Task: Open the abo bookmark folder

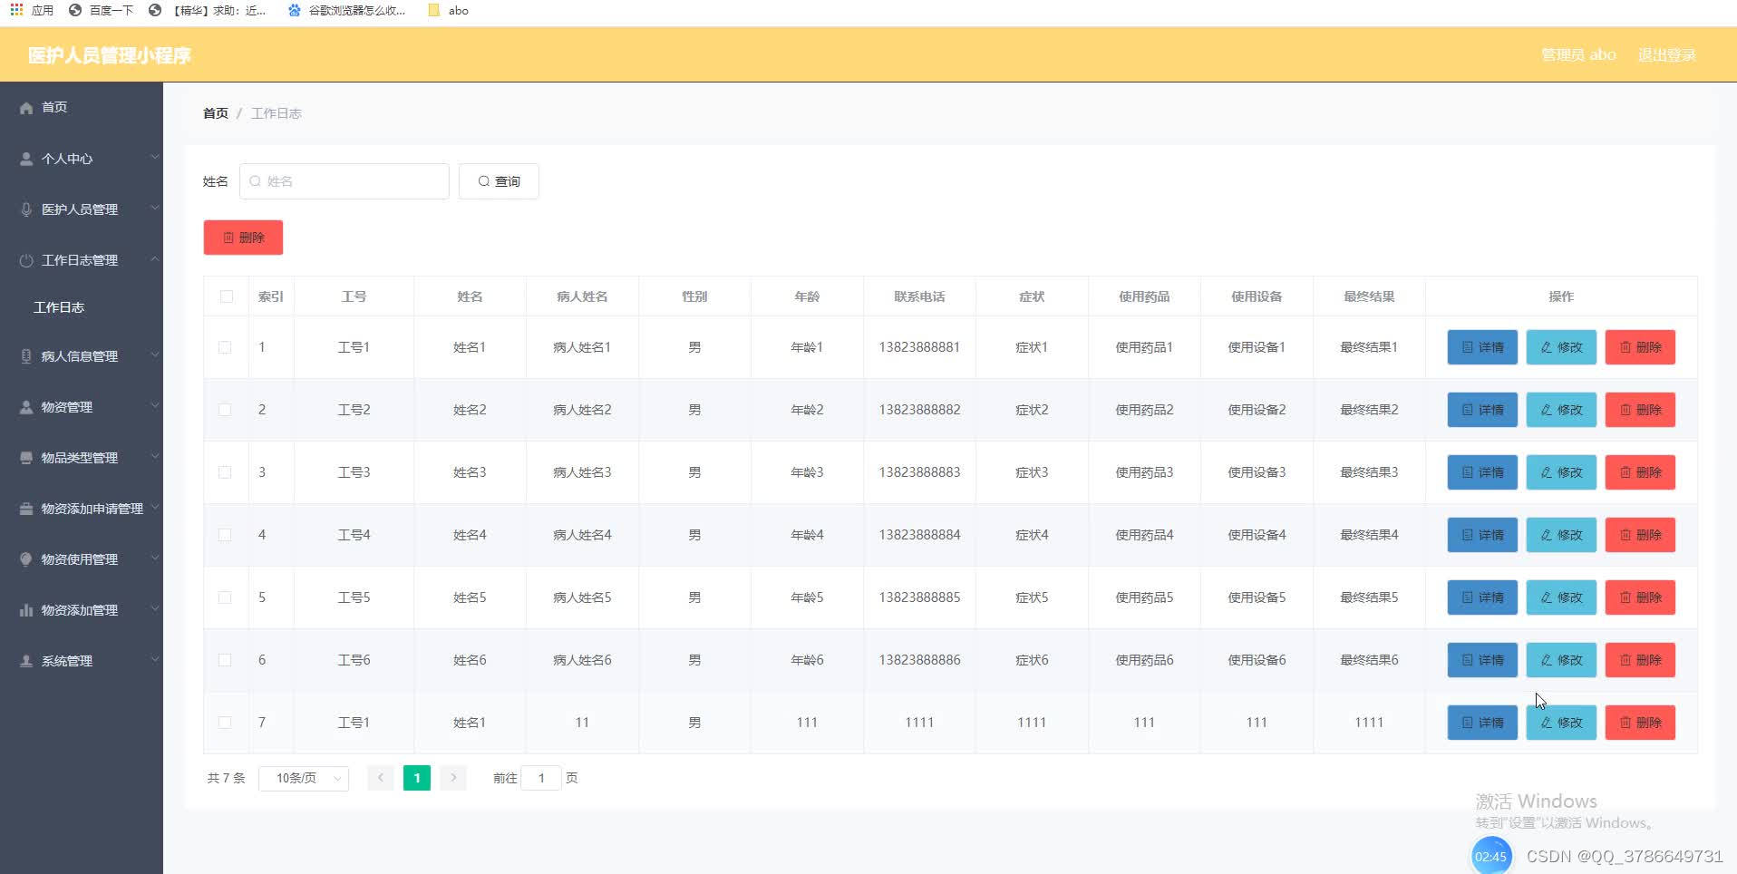Action: 449,10
